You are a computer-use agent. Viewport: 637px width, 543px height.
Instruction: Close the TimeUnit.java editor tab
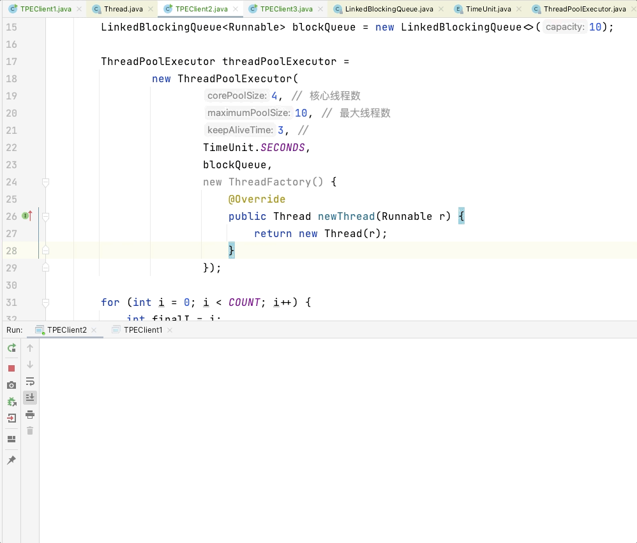pyautogui.click(x=519, y=9)
